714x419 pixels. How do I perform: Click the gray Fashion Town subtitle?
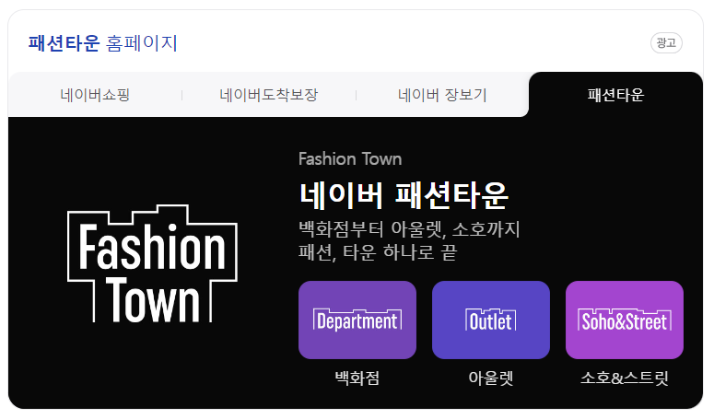click(x=350, y=159)
